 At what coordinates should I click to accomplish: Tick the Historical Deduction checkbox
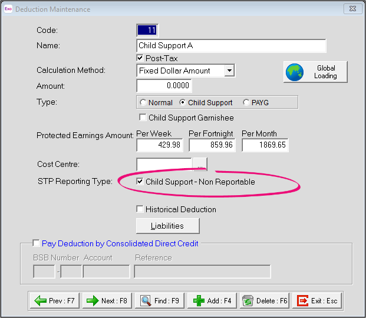(140, 209)
